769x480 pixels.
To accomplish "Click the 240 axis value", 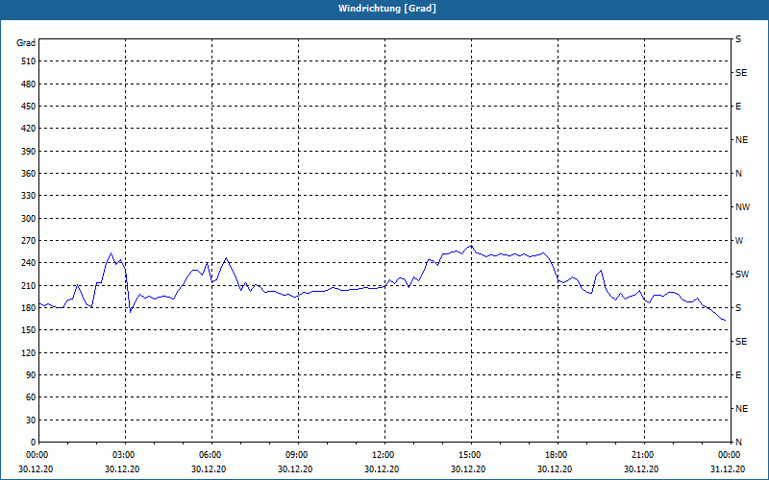I will coord(29,263).
